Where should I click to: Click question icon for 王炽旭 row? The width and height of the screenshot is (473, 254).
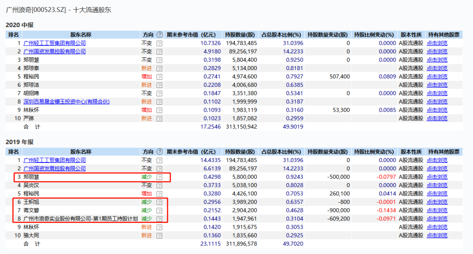point(159,202)
